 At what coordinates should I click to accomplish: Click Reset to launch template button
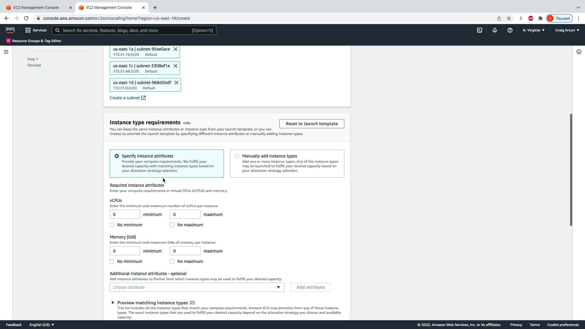(x=312, y=124)
